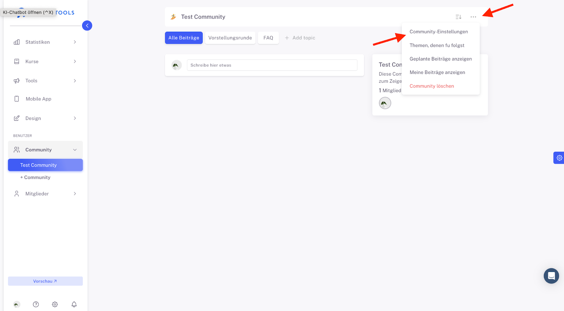The width and height of the screenshot is (564, 311).
Task: Collapse the sidebar with the blue arrow button
Action: point(87,26)
